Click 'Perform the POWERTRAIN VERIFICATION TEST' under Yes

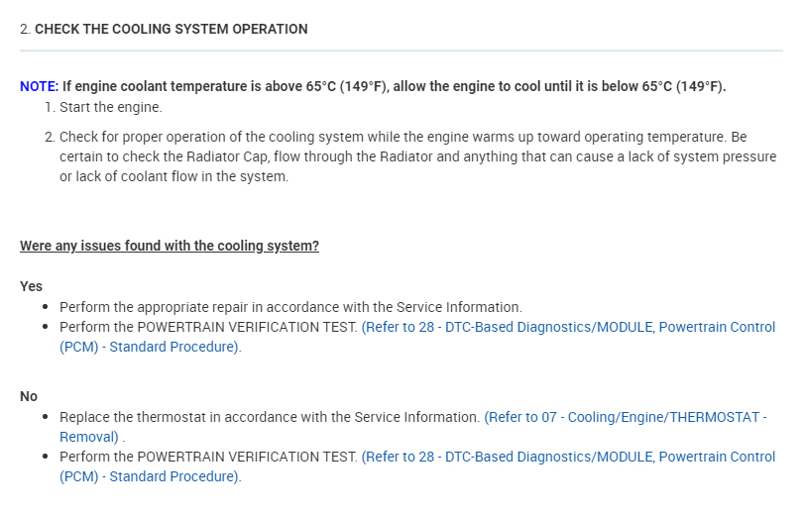[208, 327]
